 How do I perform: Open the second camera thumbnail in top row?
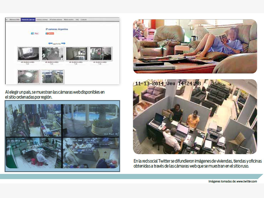point(52,53)
